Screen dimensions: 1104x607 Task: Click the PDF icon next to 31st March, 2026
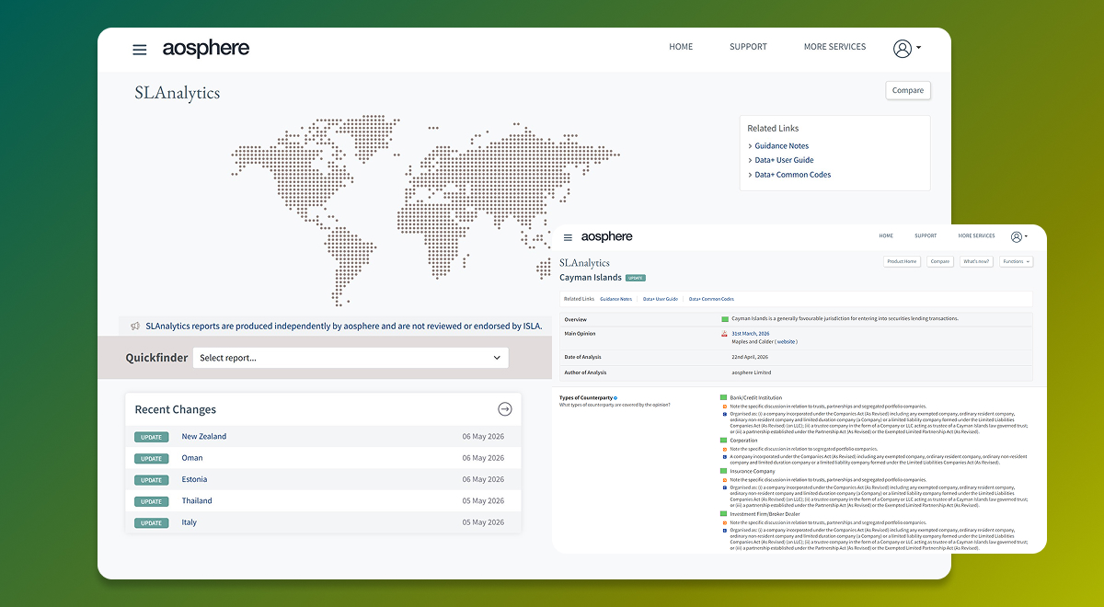click(x=725, y=333)
